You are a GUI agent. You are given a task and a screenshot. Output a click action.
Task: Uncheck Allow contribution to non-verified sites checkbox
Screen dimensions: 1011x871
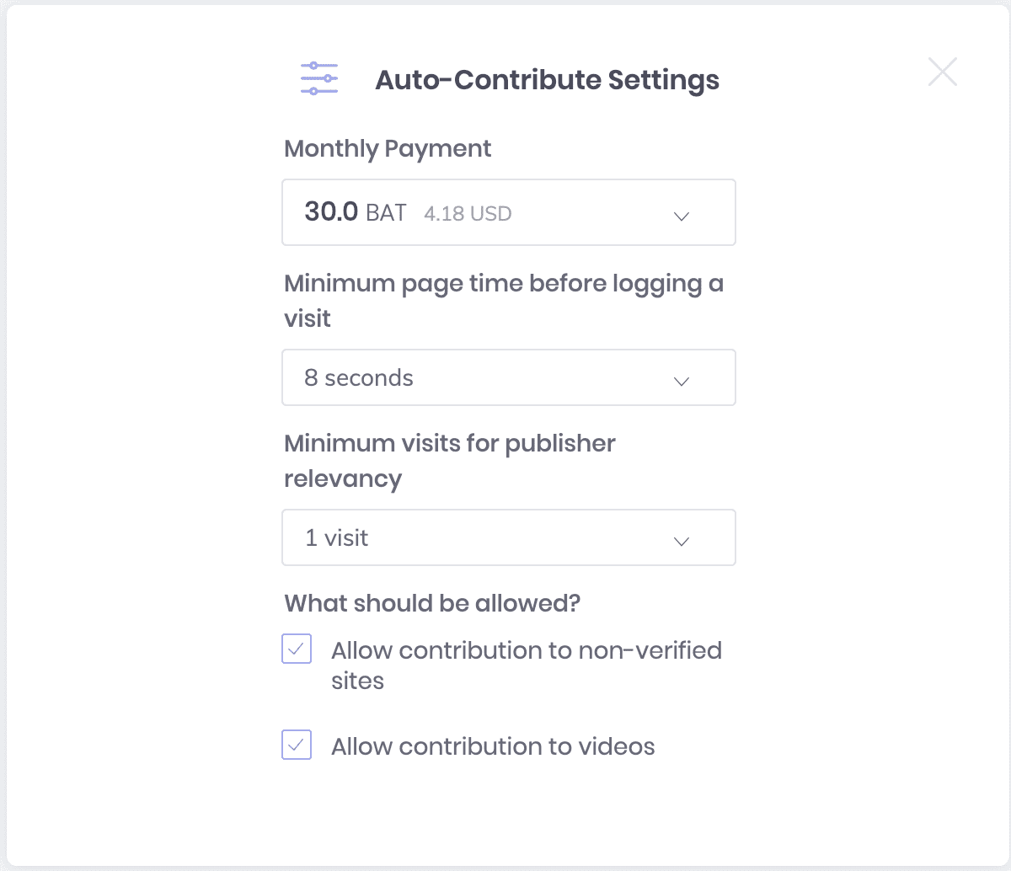coord(297,649)
